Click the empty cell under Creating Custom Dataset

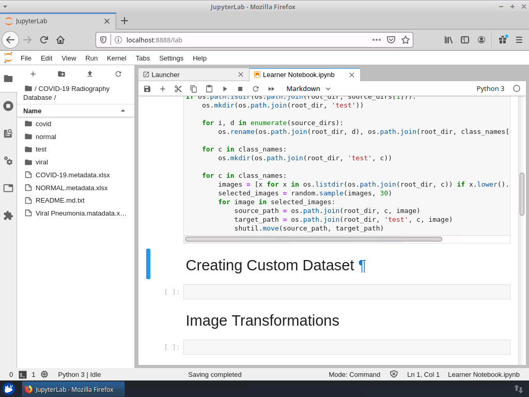[x=346, y=292]
